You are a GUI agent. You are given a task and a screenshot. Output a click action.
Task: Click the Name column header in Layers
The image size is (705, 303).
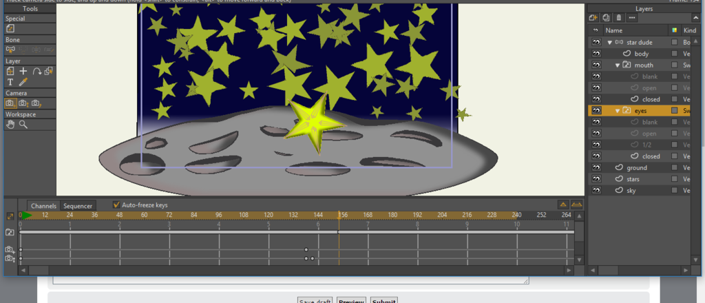(x=613, y=30)
